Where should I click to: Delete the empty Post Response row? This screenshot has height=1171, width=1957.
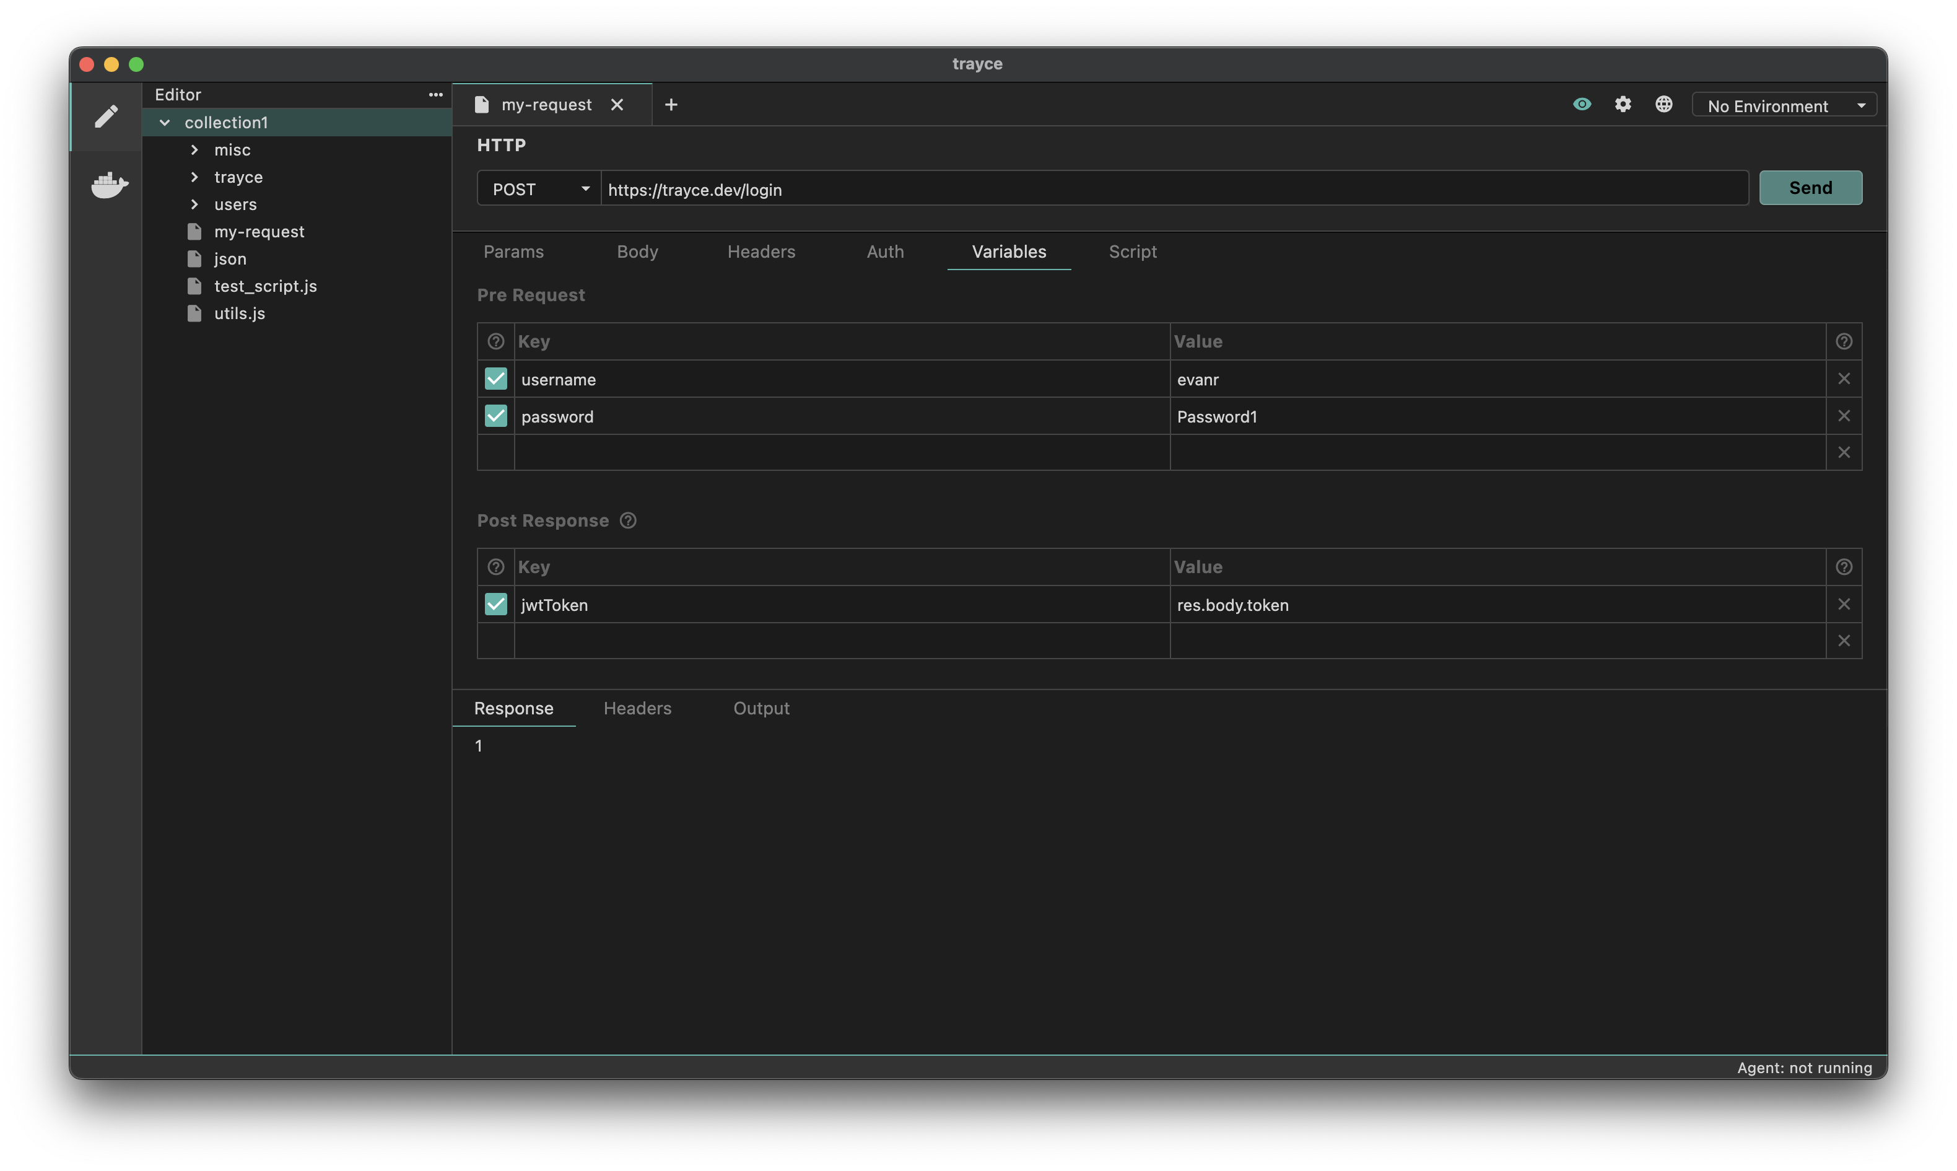click(x=1844, y=641)
